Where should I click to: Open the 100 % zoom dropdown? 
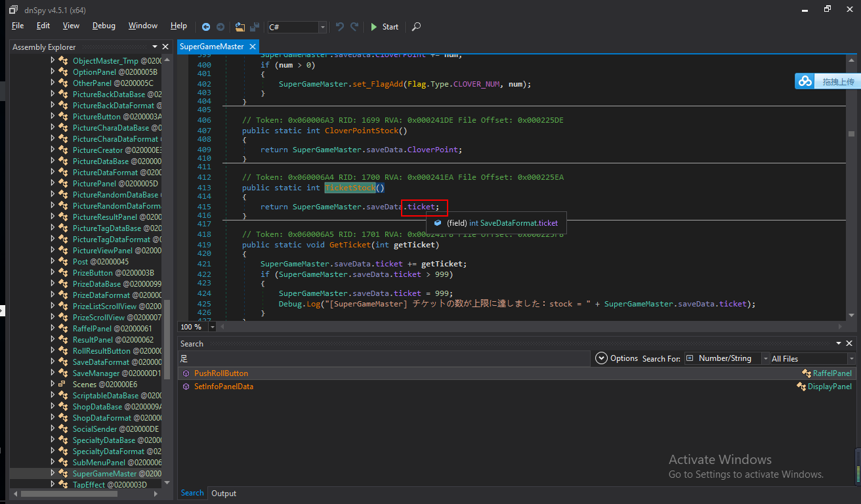[214, 326]
